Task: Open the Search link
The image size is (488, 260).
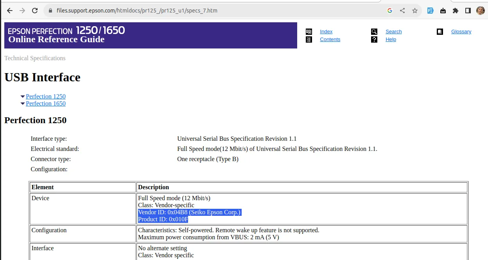Action: 393,32
